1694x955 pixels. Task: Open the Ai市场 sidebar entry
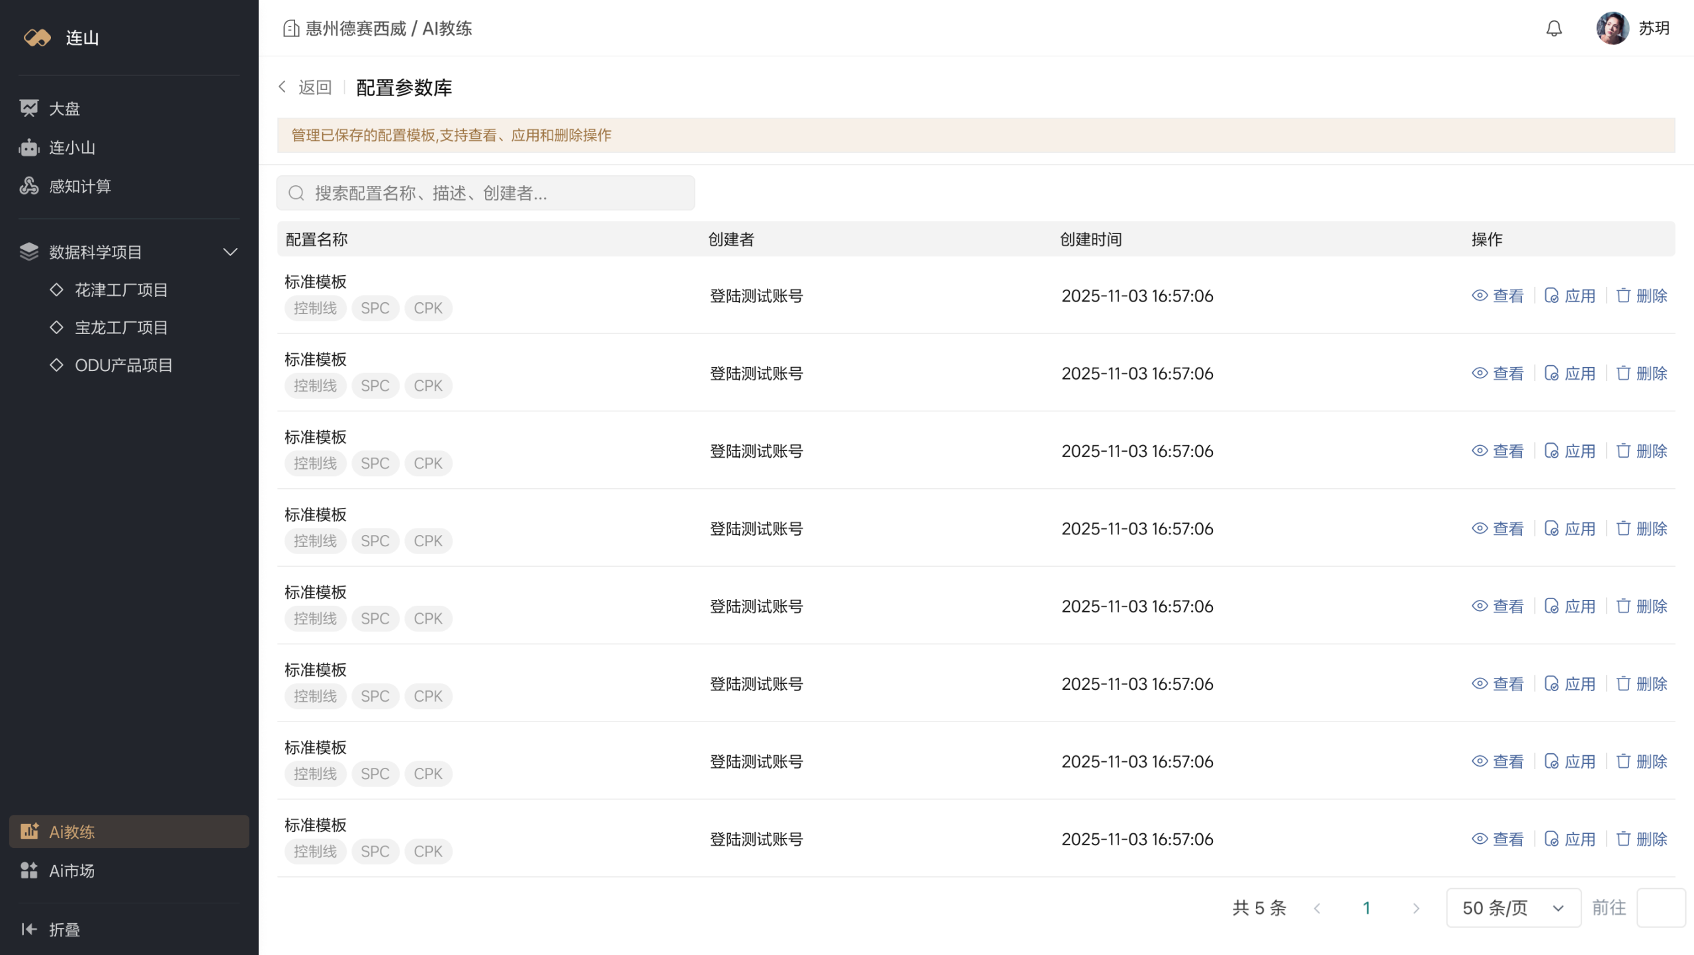click(57, 870)
